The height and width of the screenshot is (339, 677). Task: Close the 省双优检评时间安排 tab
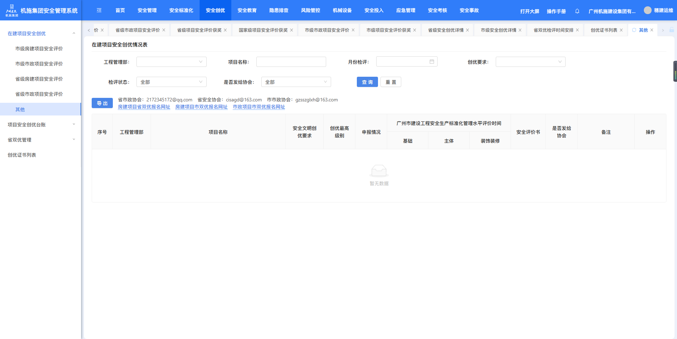click(577, 30)
